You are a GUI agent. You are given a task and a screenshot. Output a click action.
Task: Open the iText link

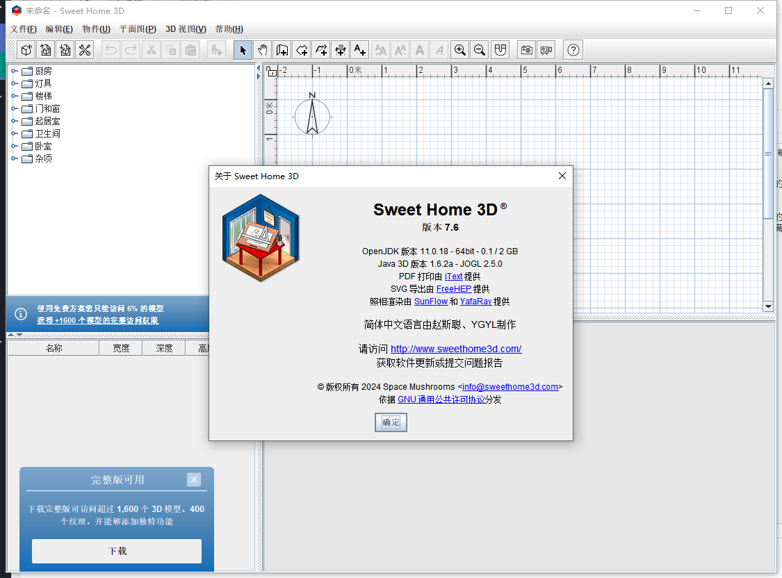[x=453, y=276]
